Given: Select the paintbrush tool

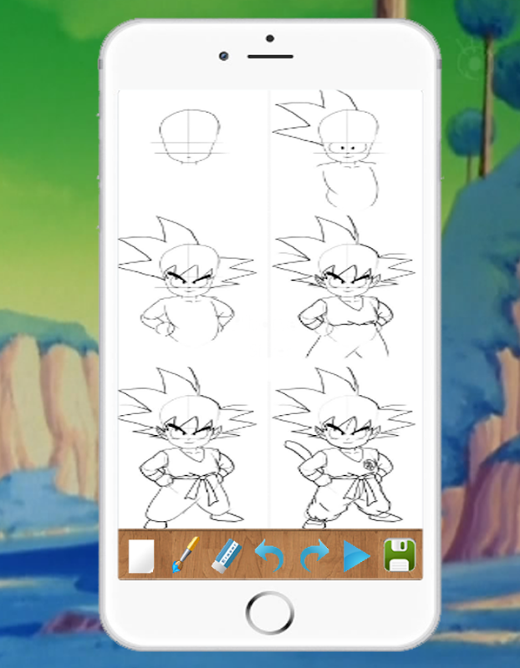Looking at the screenshot, I should 186,554.
